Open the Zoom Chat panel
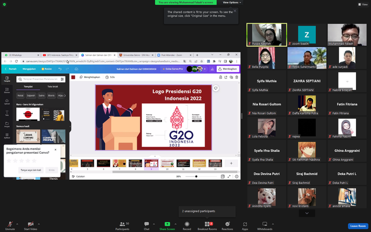Viewport: 371px width, 232px height. (x=147, y=226)
